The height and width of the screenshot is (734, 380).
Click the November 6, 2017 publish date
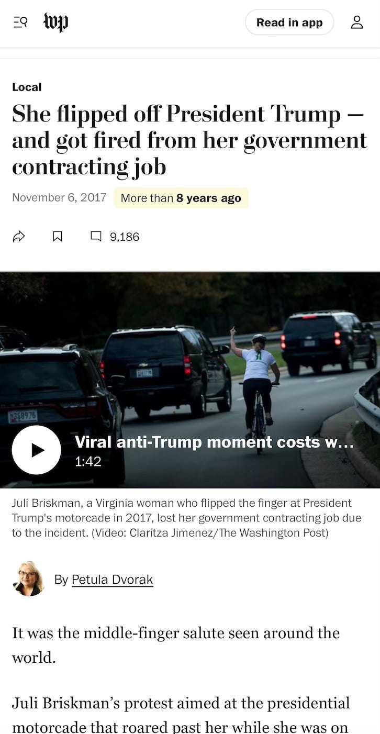59,197
